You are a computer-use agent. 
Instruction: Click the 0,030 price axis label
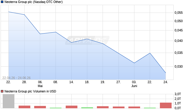(x=178, y=66)
